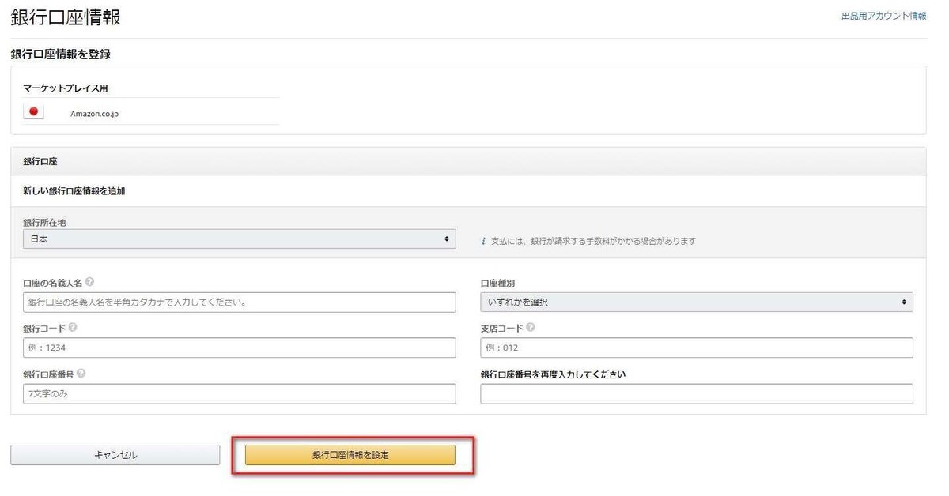Click the 支払には手数料がかかる notice text
This screenshot has height=496, width=949.
coord(593,241)
